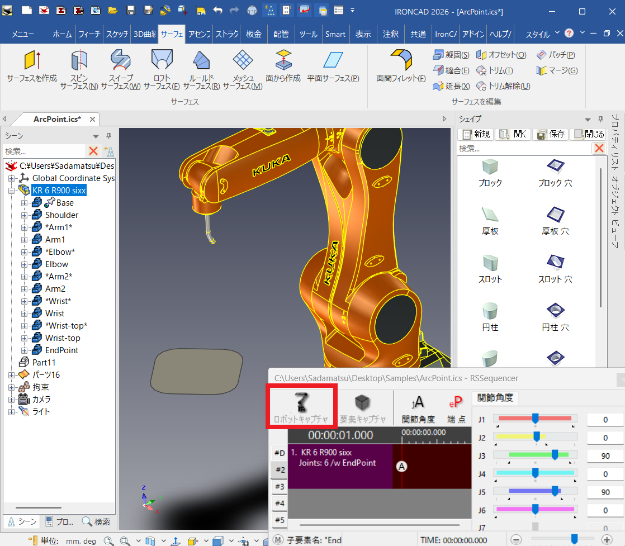Viewport: 625px width, 546px height.
Task: Open the スケッチ ribbon tab
Action: coord(117,34)
